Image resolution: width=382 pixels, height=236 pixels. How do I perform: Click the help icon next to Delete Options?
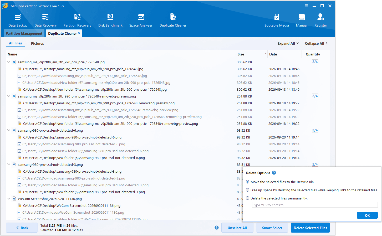274,173
